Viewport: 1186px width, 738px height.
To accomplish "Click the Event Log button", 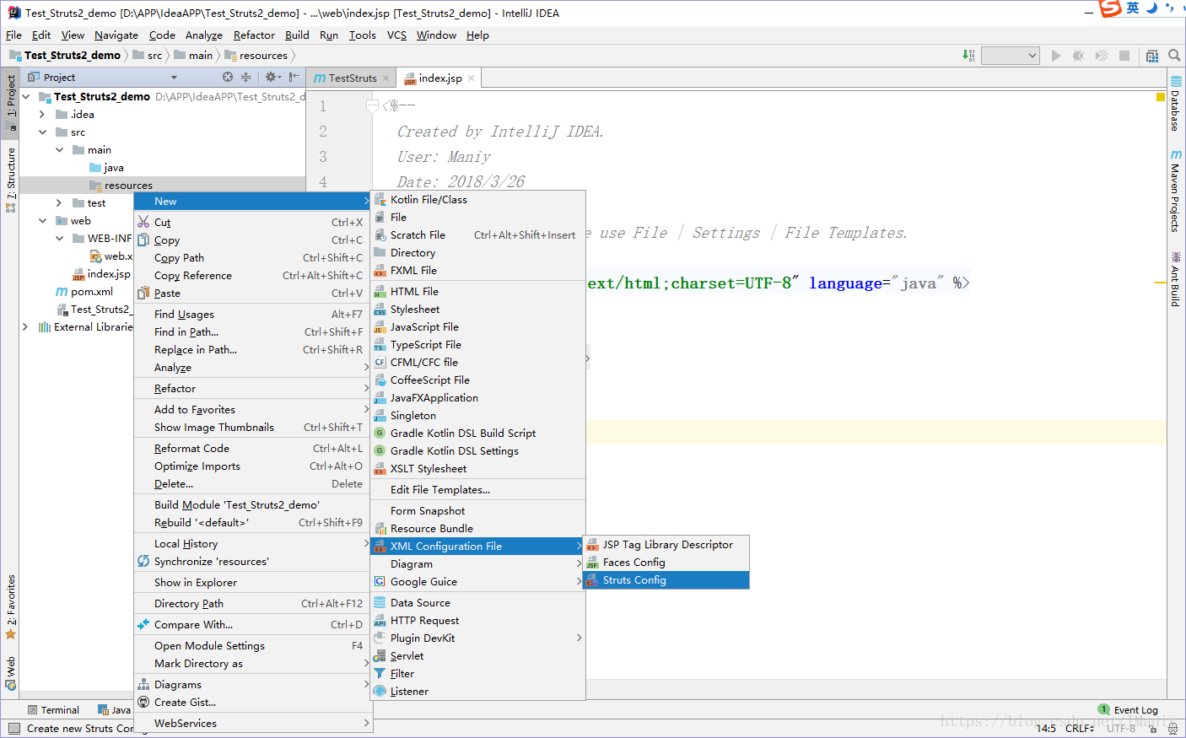I will click(1128, 710).
